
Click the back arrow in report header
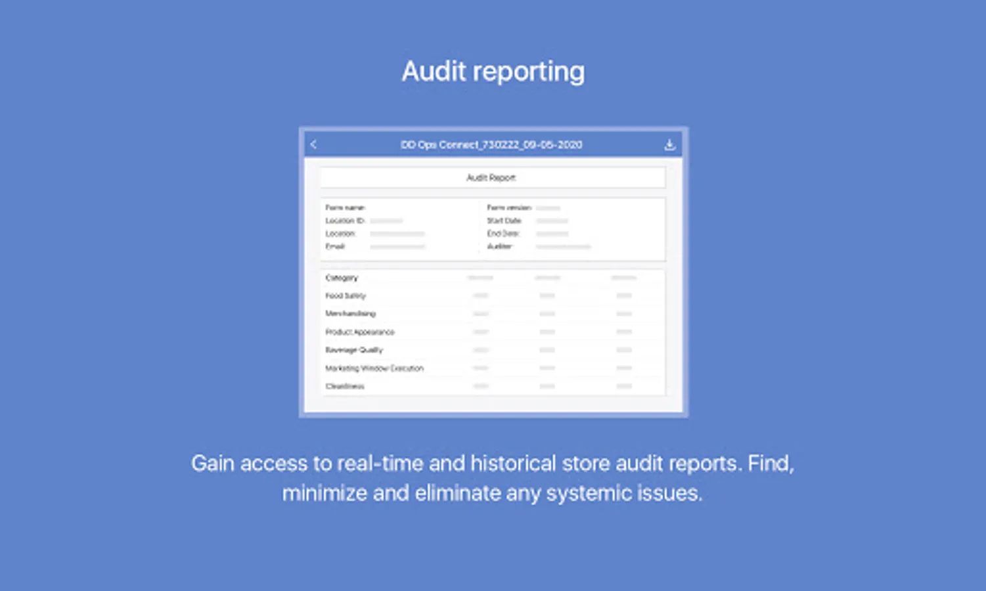coord(313,144)
